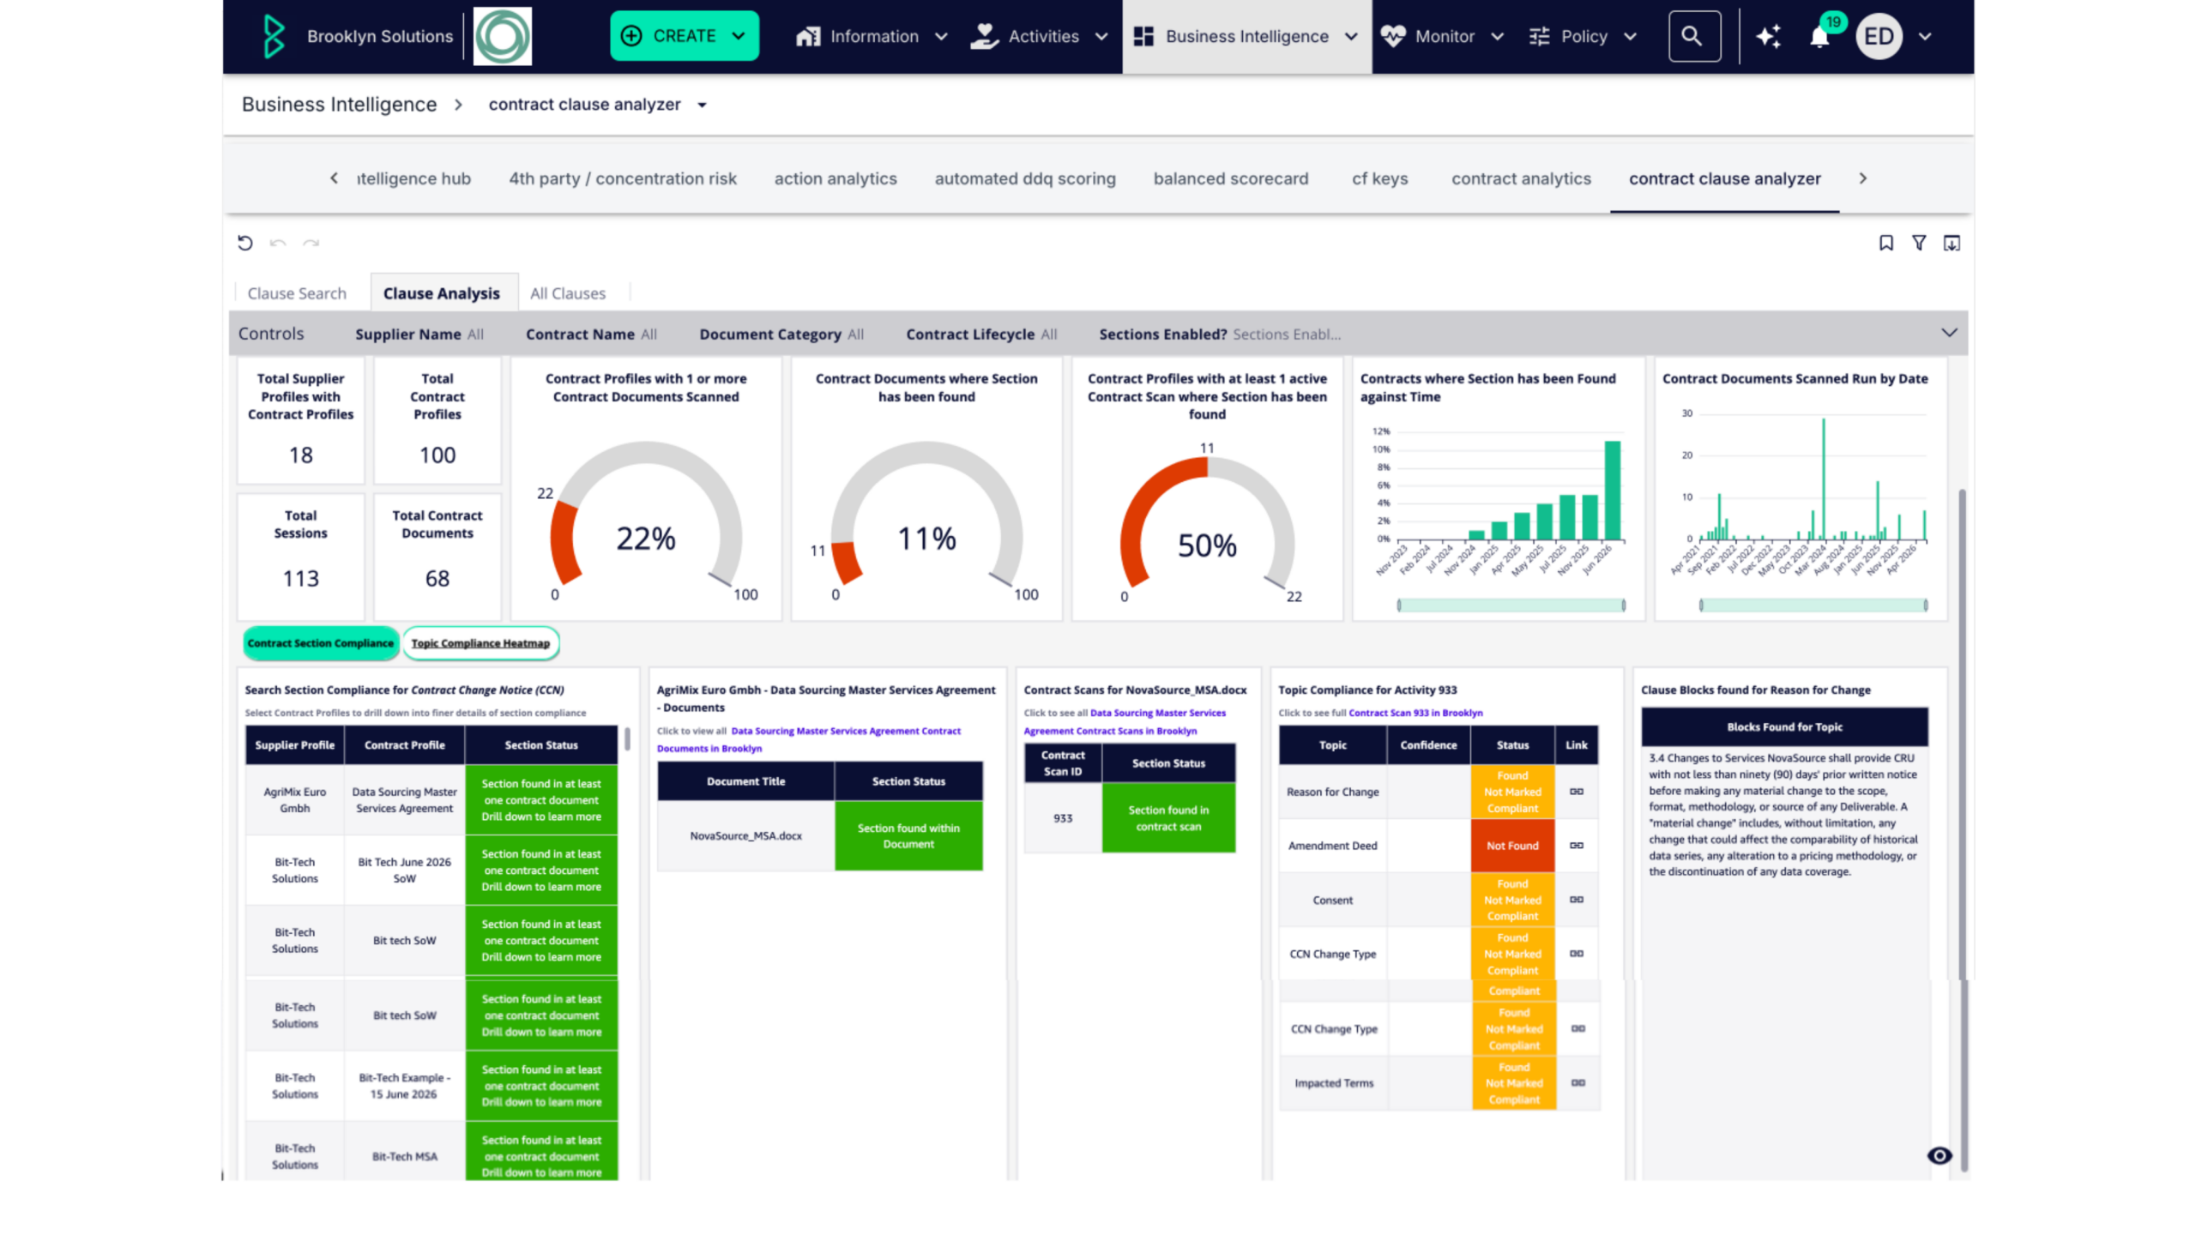The width and height of the screenshot is (2196, 1235).
Task: Open the Information menu
Action: pos(872,36)
